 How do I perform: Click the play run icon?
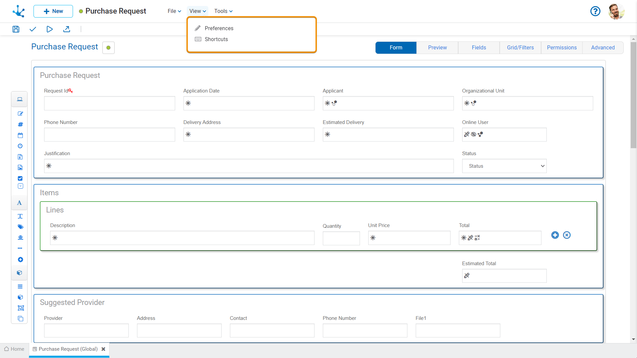(x=49, y=29)
